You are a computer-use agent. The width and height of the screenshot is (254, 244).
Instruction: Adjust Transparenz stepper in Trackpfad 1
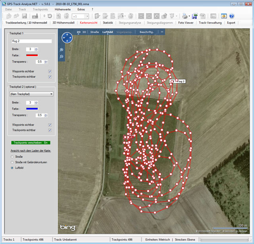(x=46, y=62)
